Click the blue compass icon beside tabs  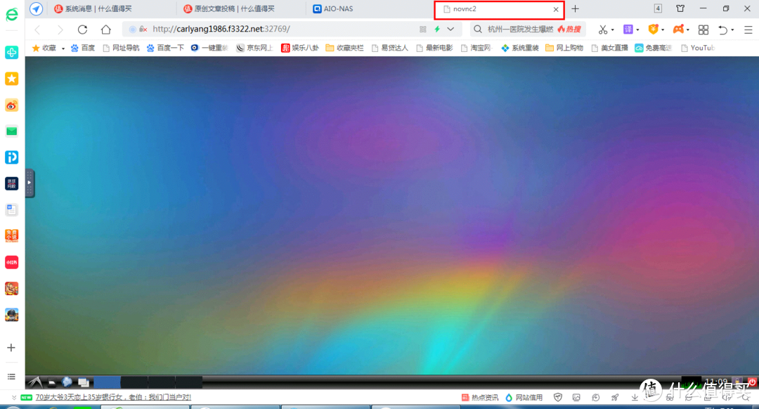point(36,8)
